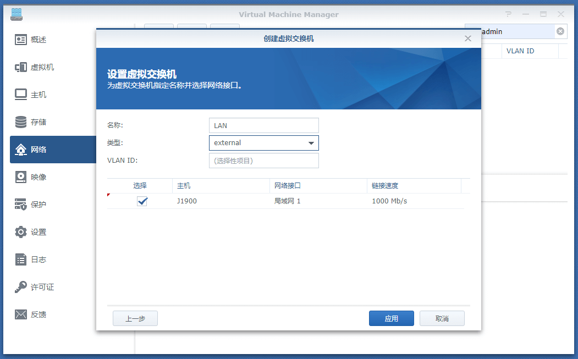This screenshot has height=359, width=578.
Task: Select the 虚拟机 virtual machine icon
Action: pos(21,67)
